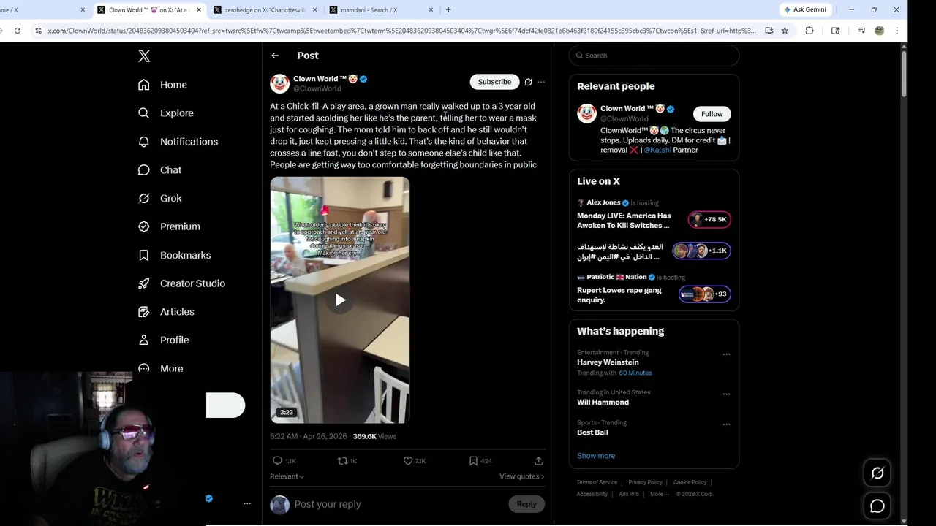This screenshot has width=936, height=526.
Task: Open the post's three-dot more menu
Action: [541, 82]
